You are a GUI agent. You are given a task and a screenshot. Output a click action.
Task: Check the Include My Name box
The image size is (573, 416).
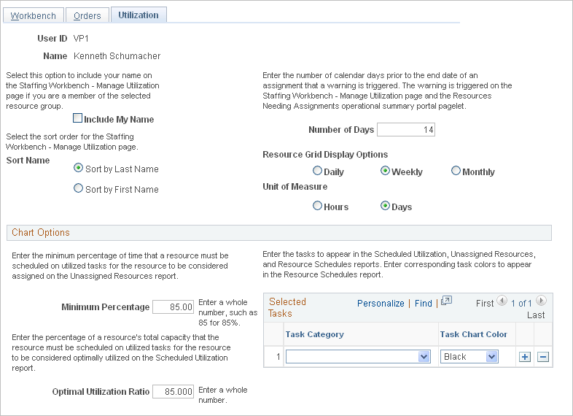(77, 118)
